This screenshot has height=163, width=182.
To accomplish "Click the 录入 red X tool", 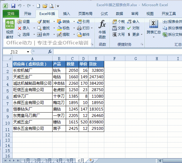I will click(24, 28).
